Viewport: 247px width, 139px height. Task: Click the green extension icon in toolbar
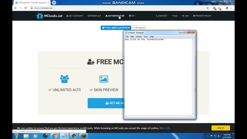point(214,8)
